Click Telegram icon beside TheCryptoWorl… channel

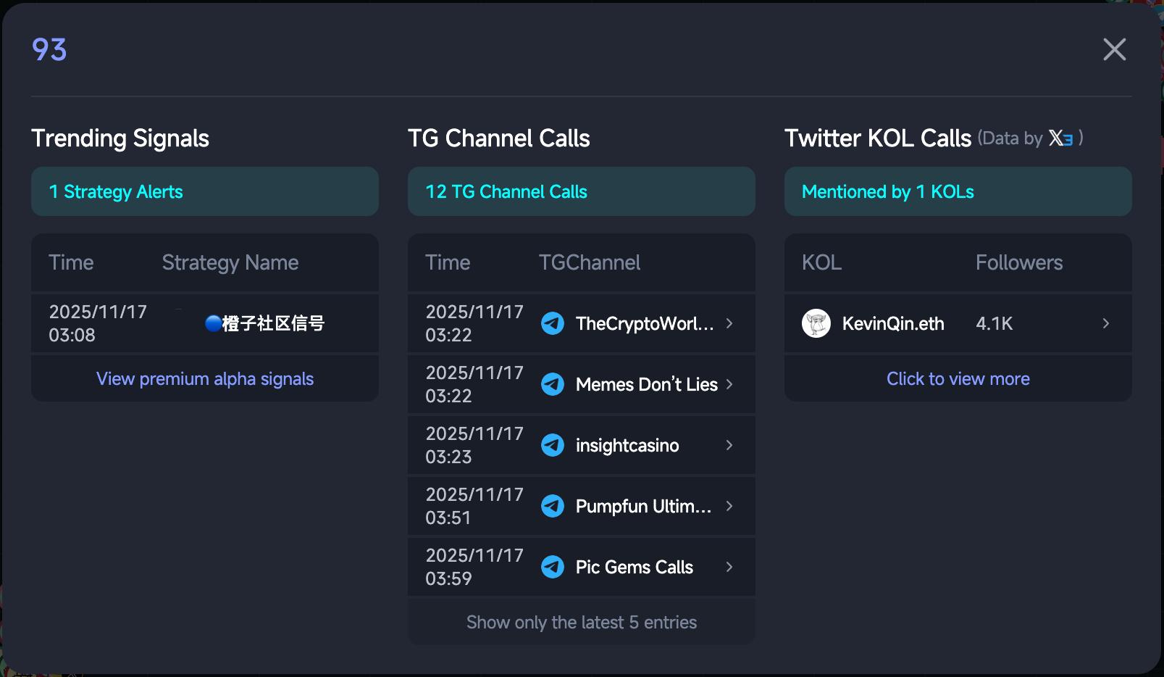coord(553,323)
